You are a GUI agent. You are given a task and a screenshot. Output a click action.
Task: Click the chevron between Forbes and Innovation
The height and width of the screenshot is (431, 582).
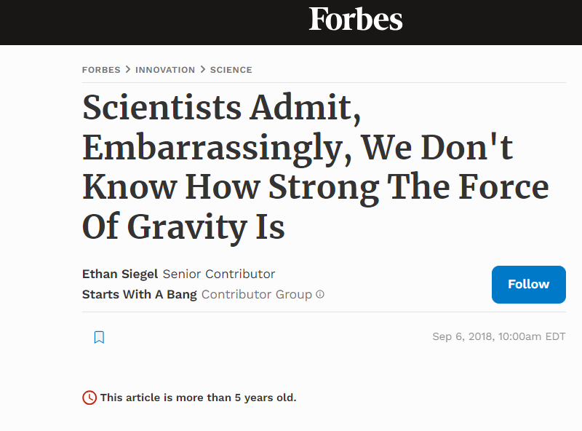(x=128, y=70)
